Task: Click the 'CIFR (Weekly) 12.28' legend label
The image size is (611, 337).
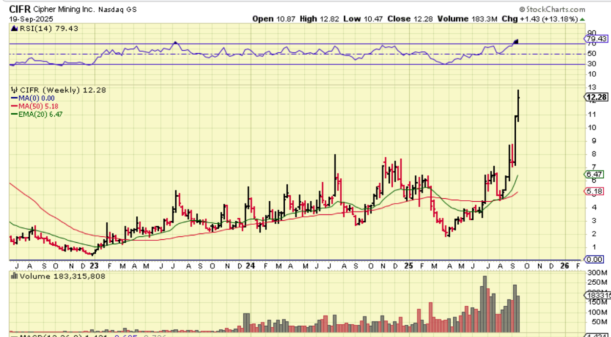Action: [62, 90]
